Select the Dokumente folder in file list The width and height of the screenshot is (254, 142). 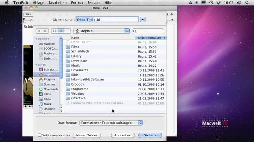[115, 70]
